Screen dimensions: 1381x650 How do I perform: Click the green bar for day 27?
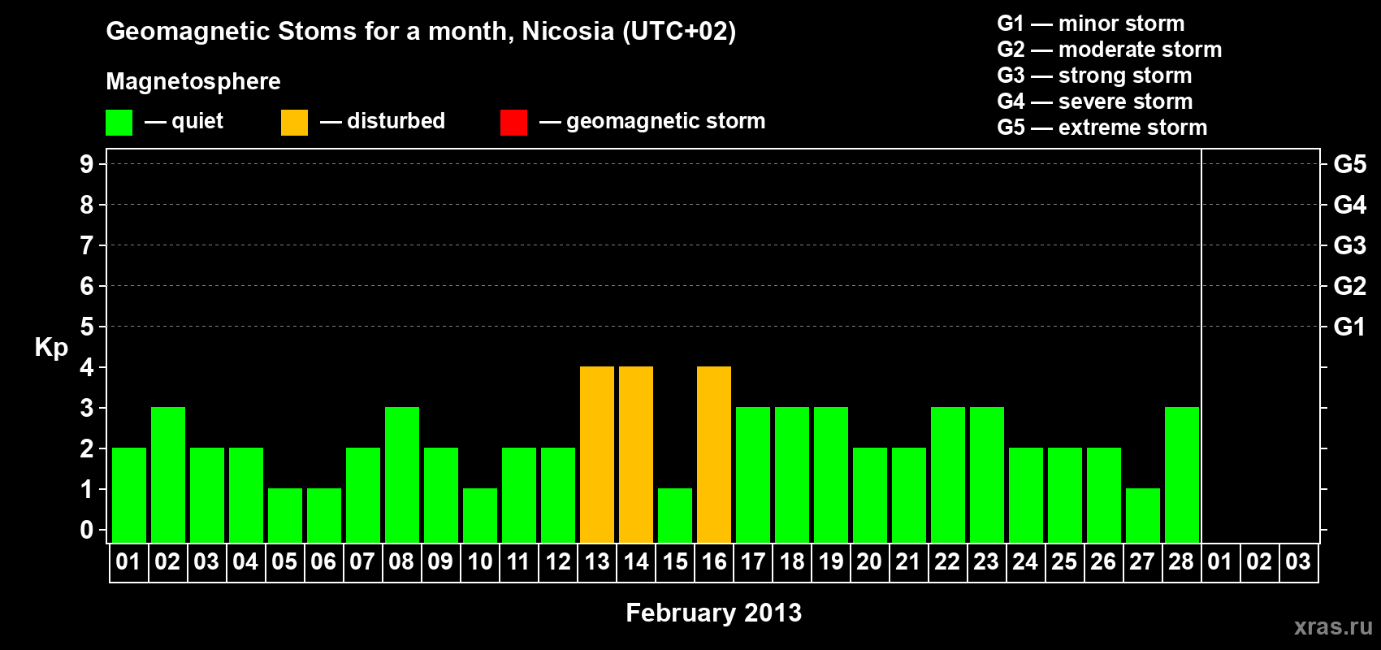pyautogui.click(x=1143, y=516)
